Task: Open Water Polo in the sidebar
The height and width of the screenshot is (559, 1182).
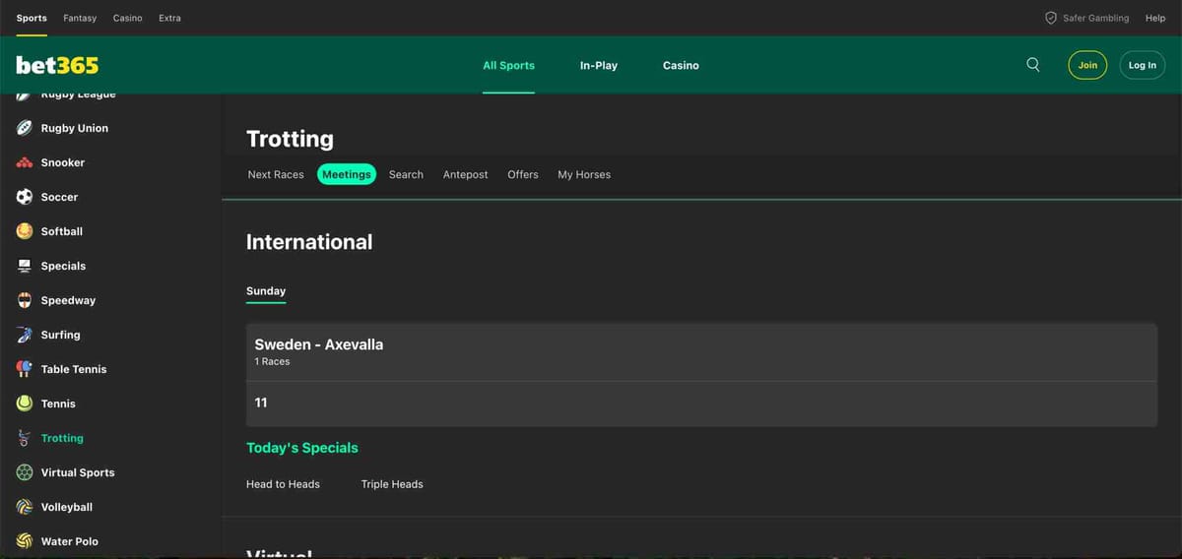Action: pos(70,541)
